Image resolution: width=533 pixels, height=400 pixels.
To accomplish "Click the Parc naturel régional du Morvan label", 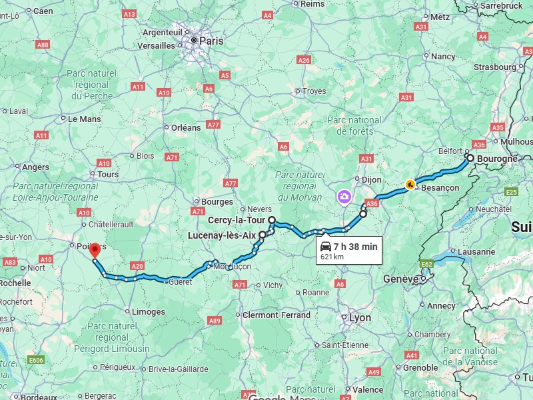I will coord(300,186).
